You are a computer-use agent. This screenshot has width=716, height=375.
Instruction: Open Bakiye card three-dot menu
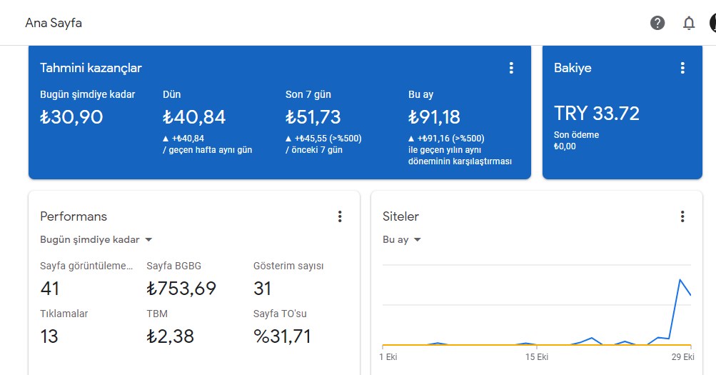pos(682,68)
